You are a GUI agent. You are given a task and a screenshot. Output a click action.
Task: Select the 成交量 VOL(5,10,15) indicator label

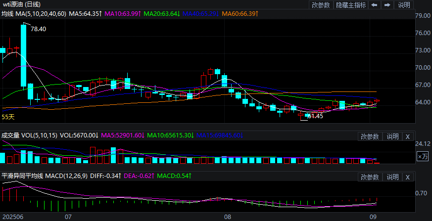click(x=30, y=135)
